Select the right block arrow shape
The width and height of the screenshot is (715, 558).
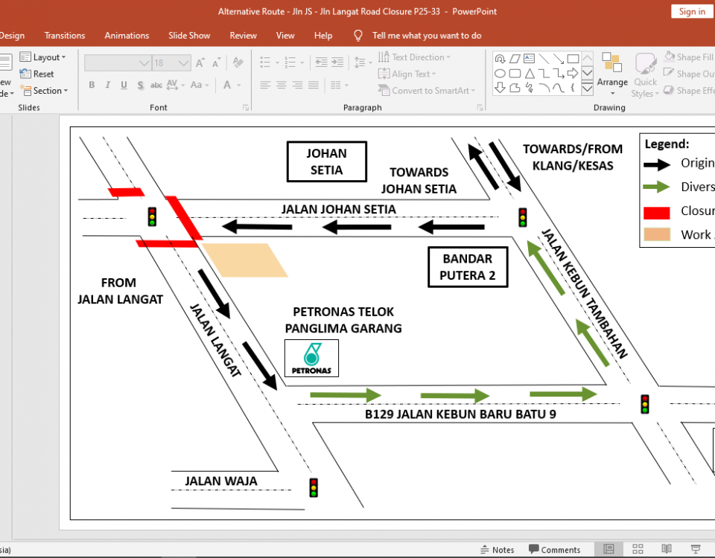(573, 74)
